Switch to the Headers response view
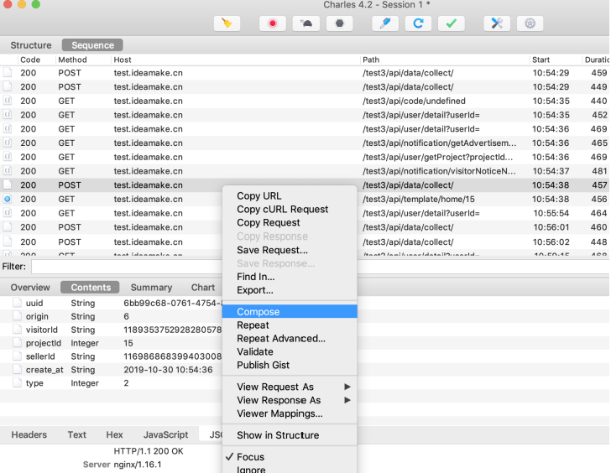Image resolution: width=611 pixels, height=473 pixels. click(x=29, y=434)
